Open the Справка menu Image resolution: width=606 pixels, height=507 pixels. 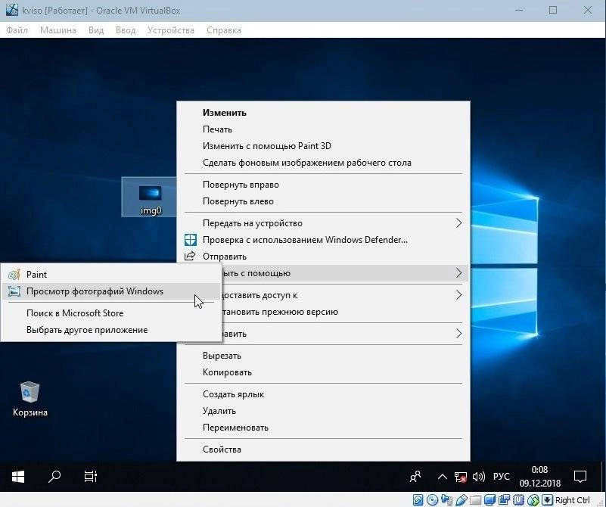click(x=224, y=30)
